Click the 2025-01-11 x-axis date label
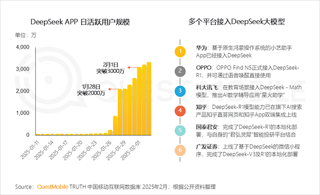The height and width of the screenshot is (195, 320). [x=29, y=150]
